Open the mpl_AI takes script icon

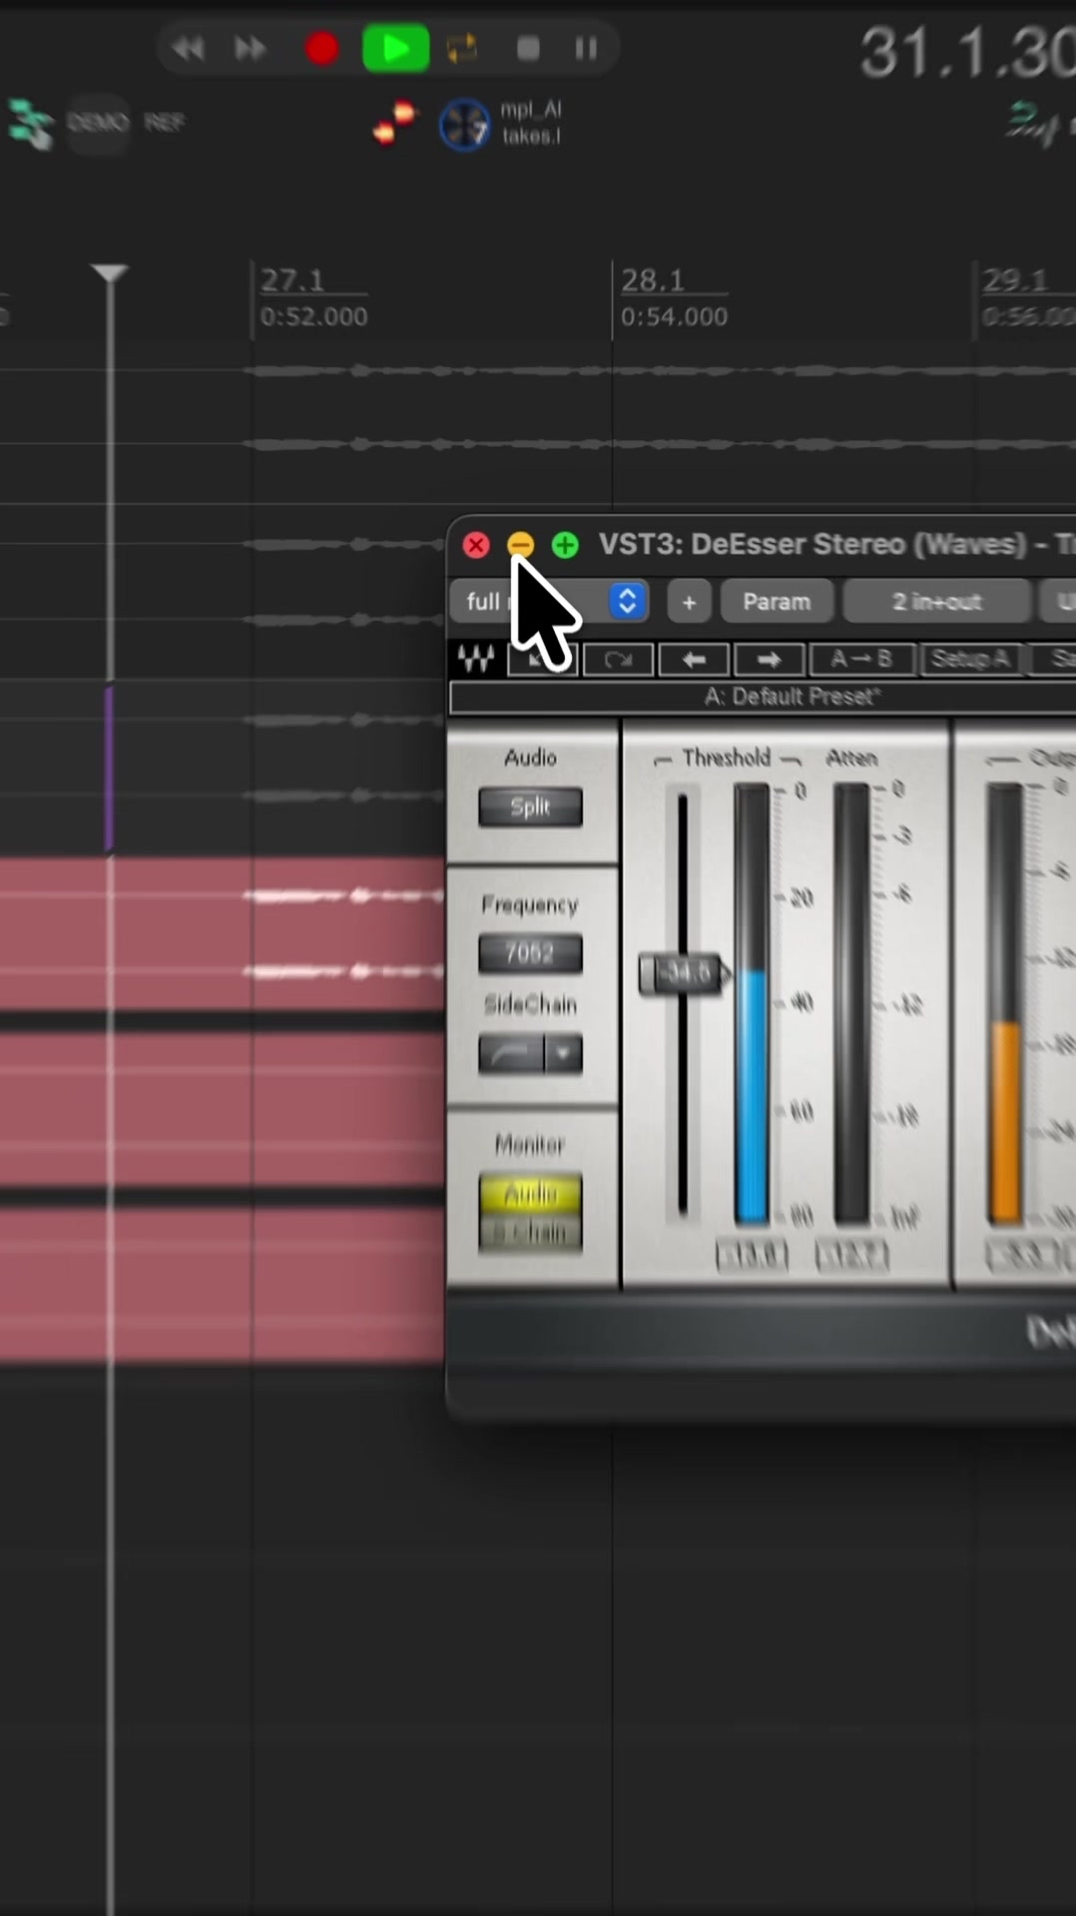(465, 125)
